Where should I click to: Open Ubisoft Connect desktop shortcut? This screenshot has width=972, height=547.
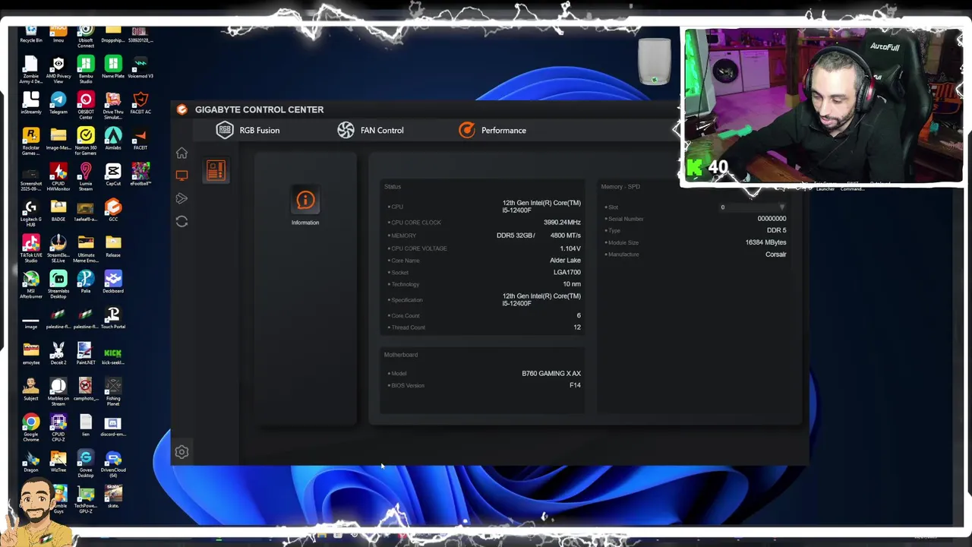click(86, 36)
